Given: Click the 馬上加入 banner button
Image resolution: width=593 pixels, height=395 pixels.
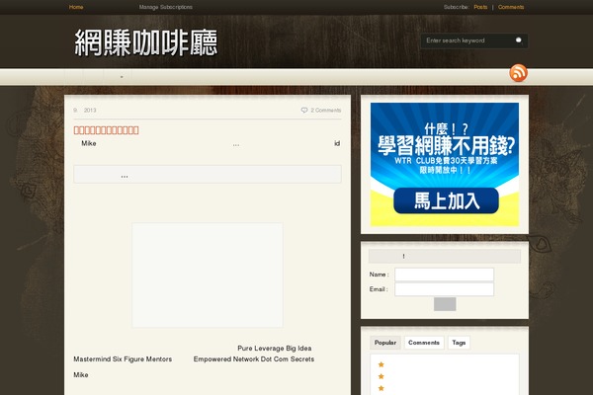Looking at the screenshot, I should tap(446, 200).
